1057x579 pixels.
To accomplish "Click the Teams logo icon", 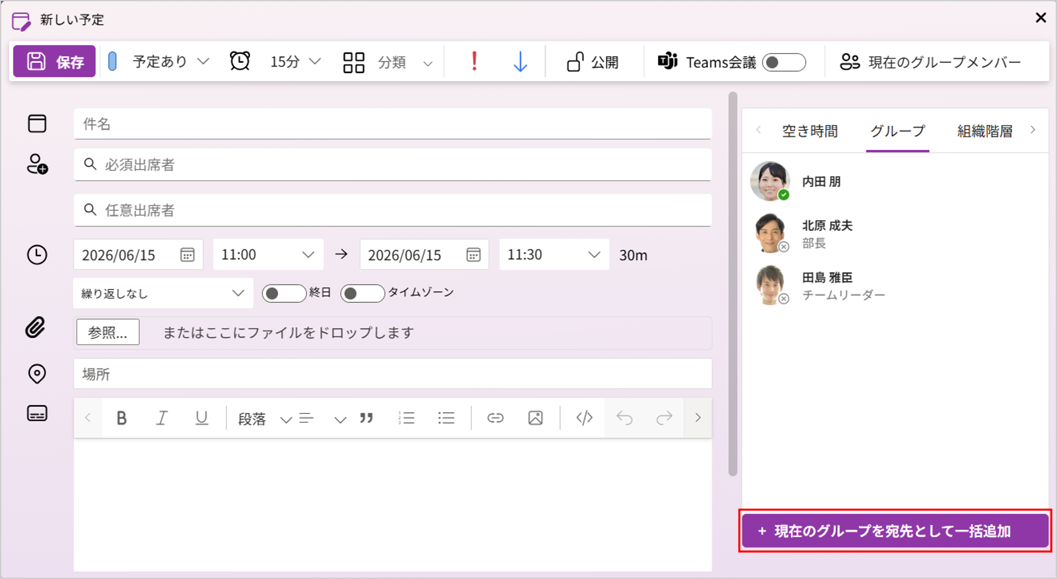I will [668, 61].
